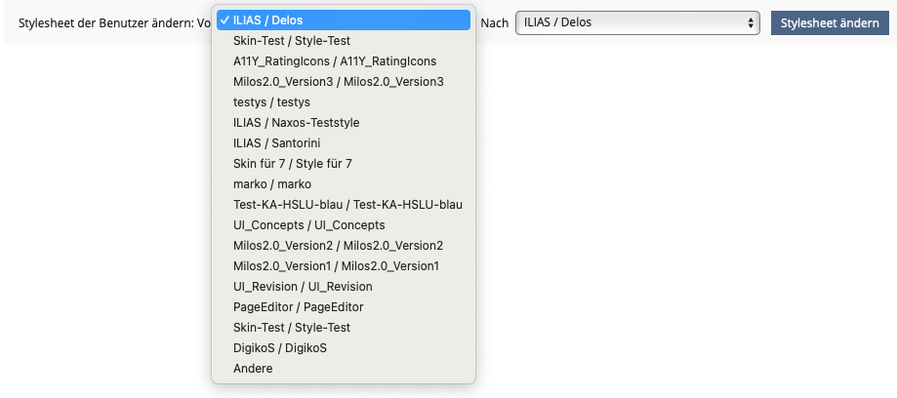Select the last Skin-Test / Style-Test option
Image resolution: width=897 pixels, height=398 pixels.
tap(292, 328)
